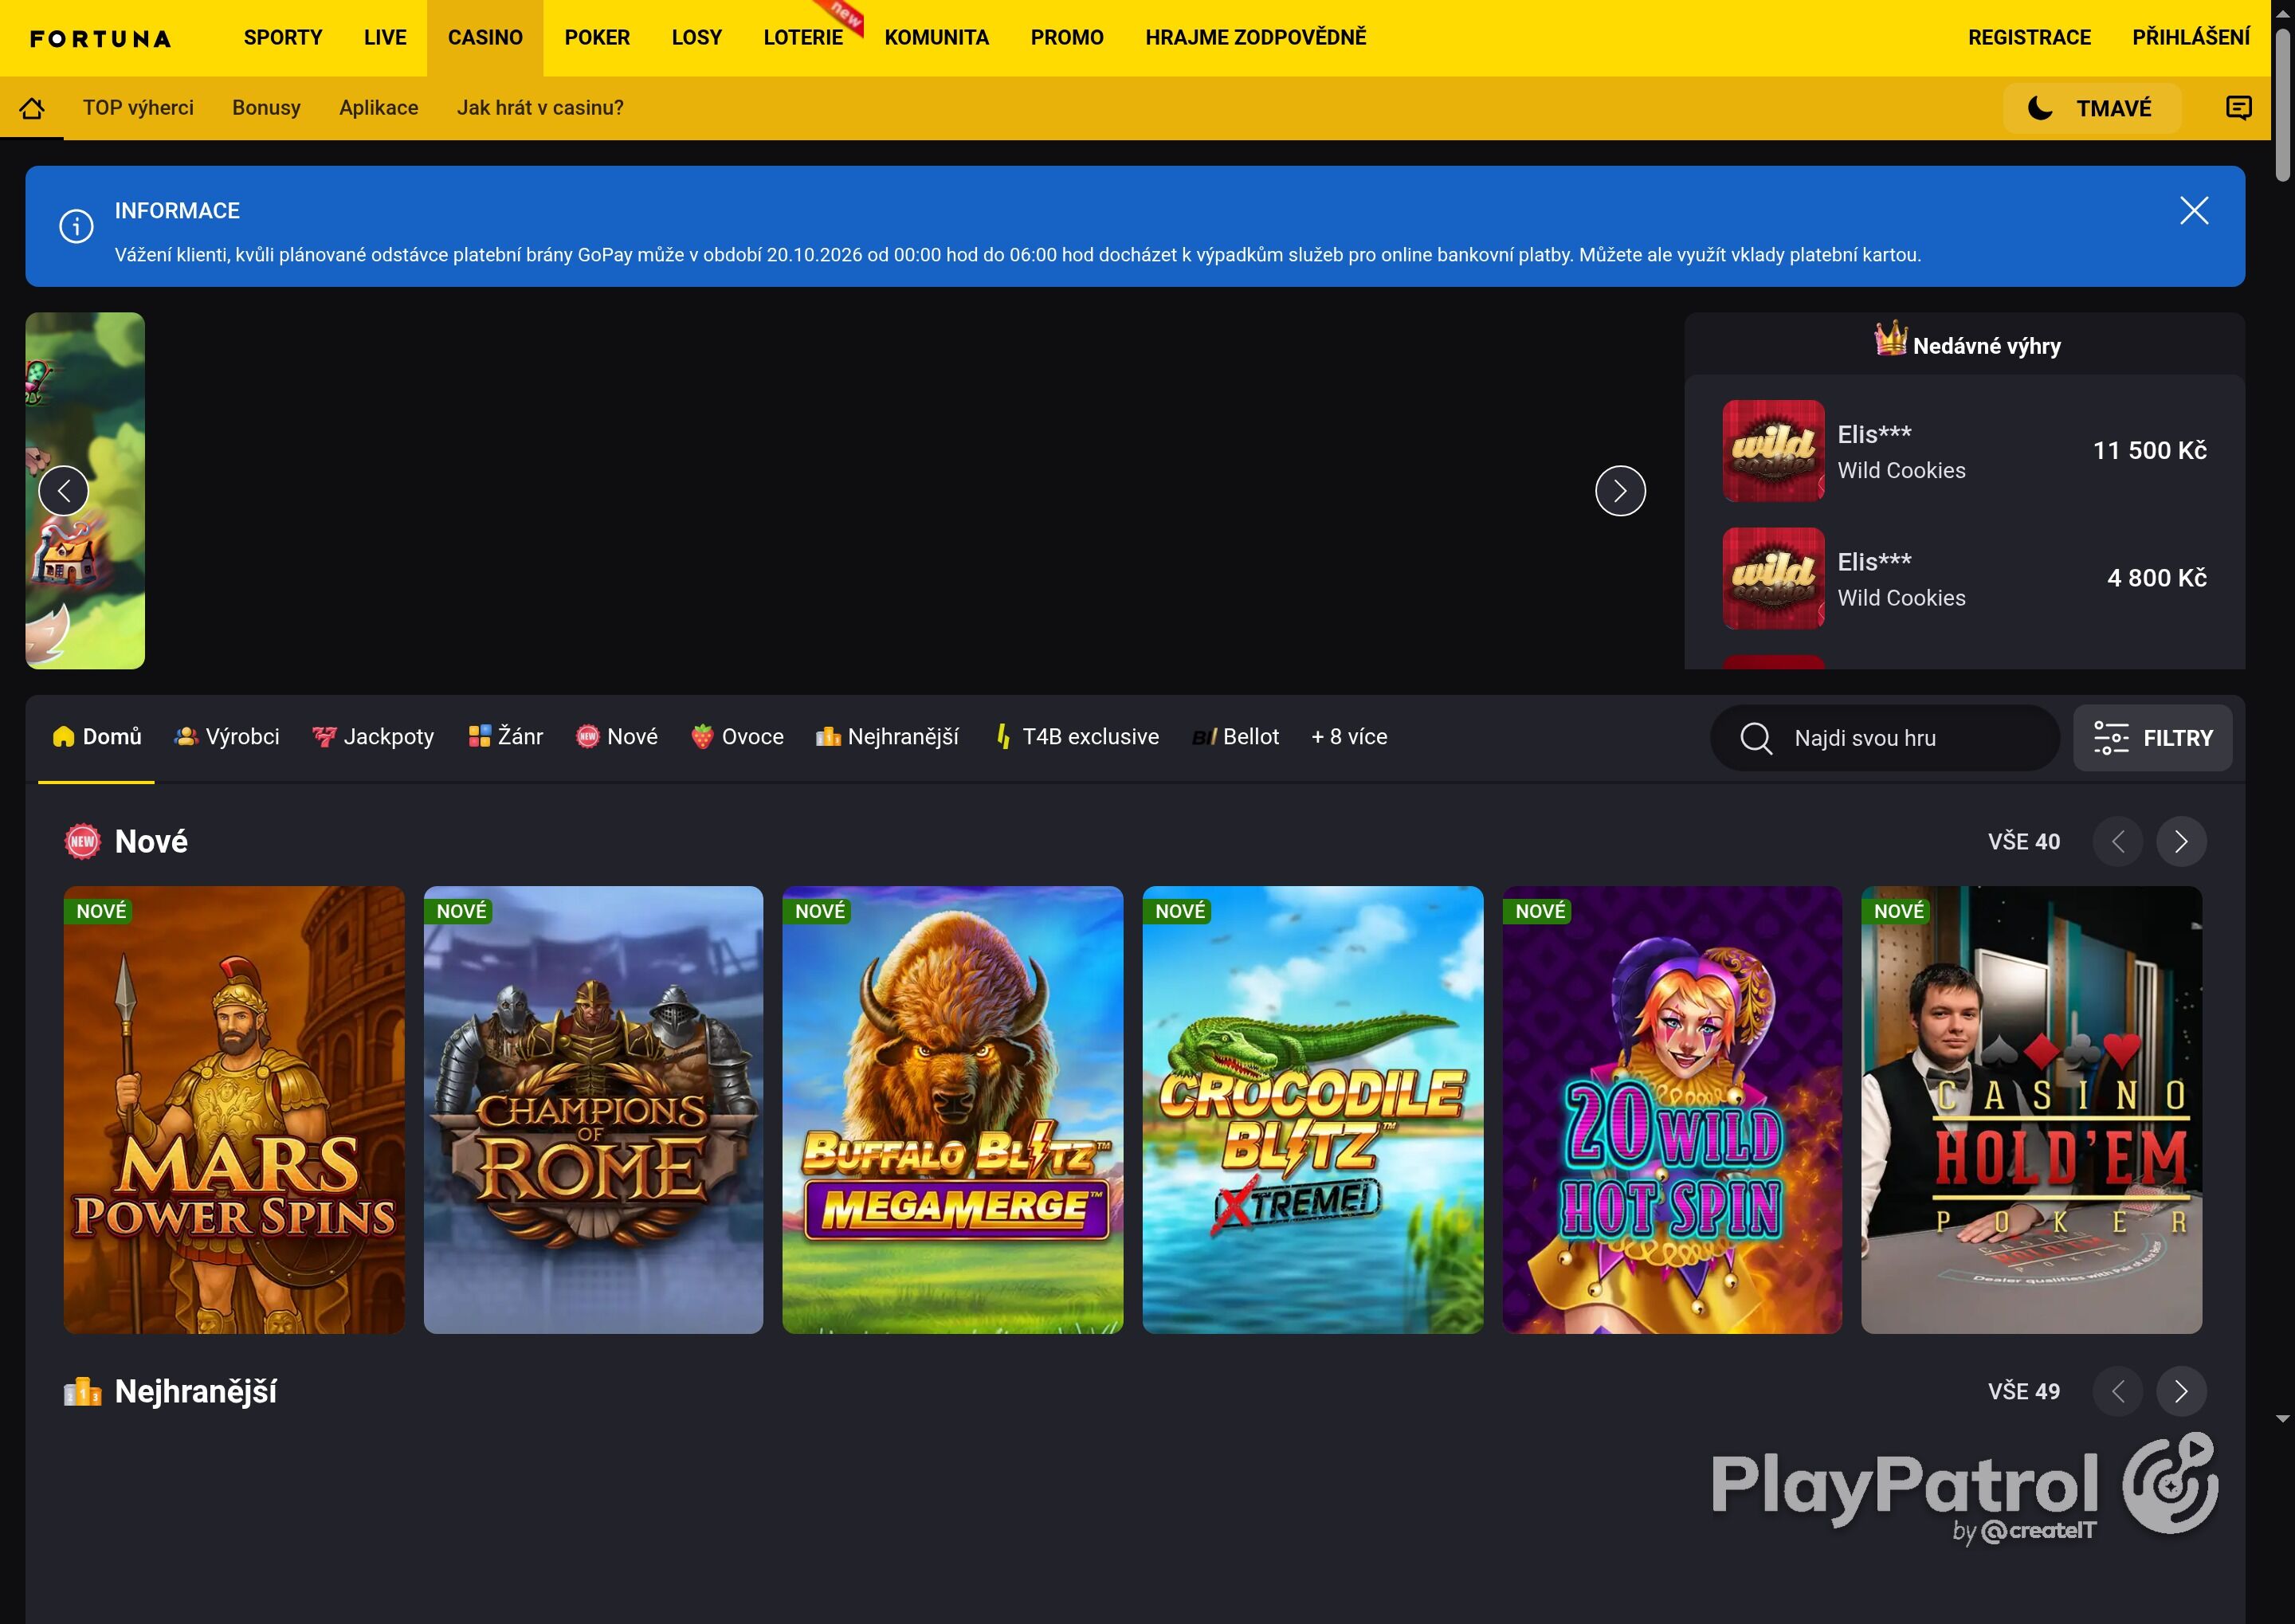
Task: Click the podium icon beside the Nejhranější heading
Action: pos(83,1391)
